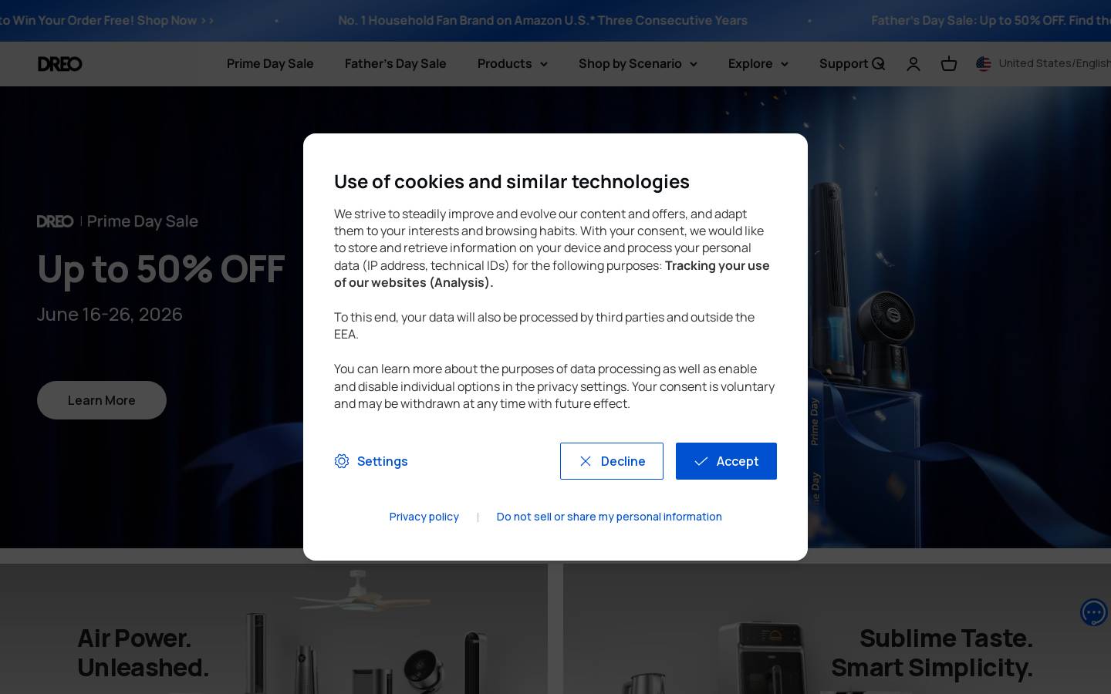Open the Support menu item

pos(844,64)
